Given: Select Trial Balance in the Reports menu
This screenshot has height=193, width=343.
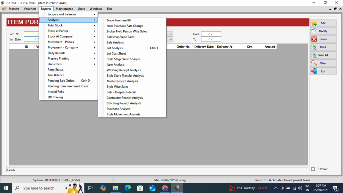Looking at the screenshot, I should click(x=56, y=75).
